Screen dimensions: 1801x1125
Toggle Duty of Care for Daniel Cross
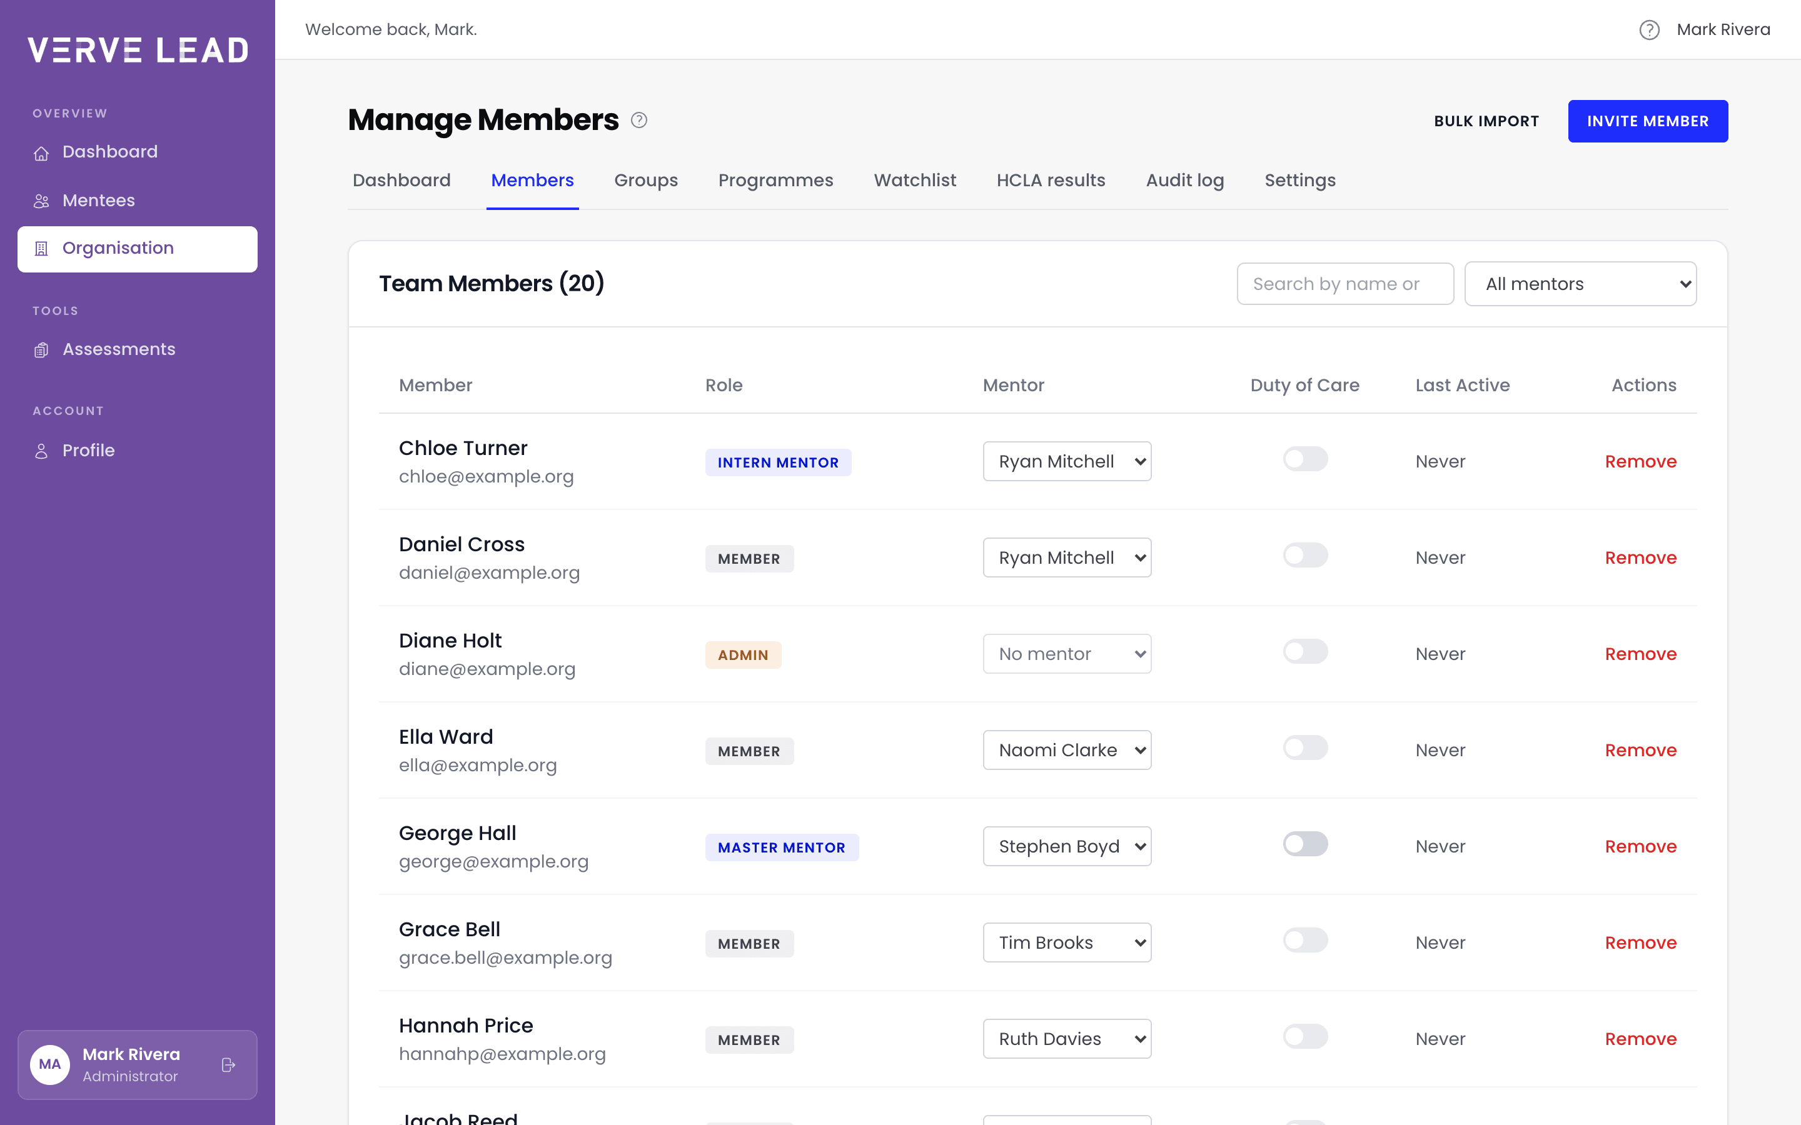(1305, 555)
